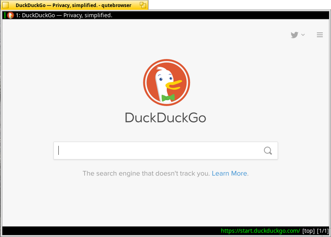
Task: Click the DuckDuckGo duck logo
Action: point(167,82)
